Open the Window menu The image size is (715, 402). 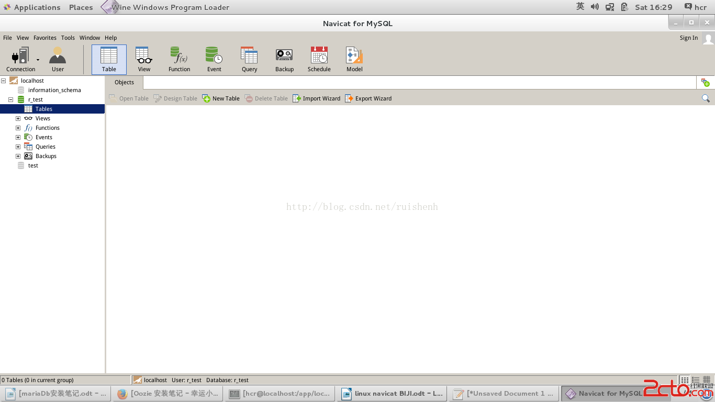[x=90, y=38]
